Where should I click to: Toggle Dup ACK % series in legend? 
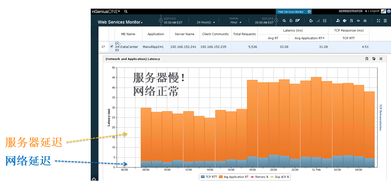280,177
